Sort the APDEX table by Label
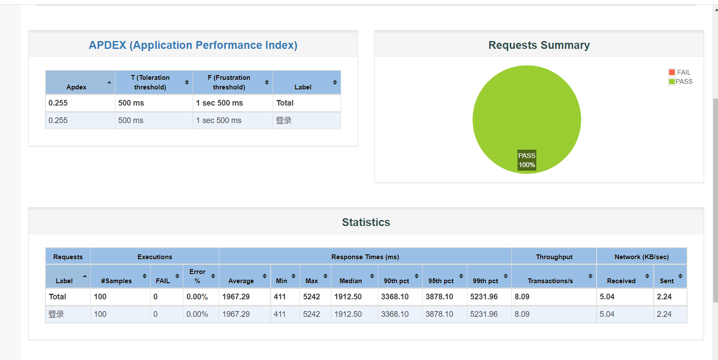The height and width of the screenshot is (360, 718). click(307, 82)
